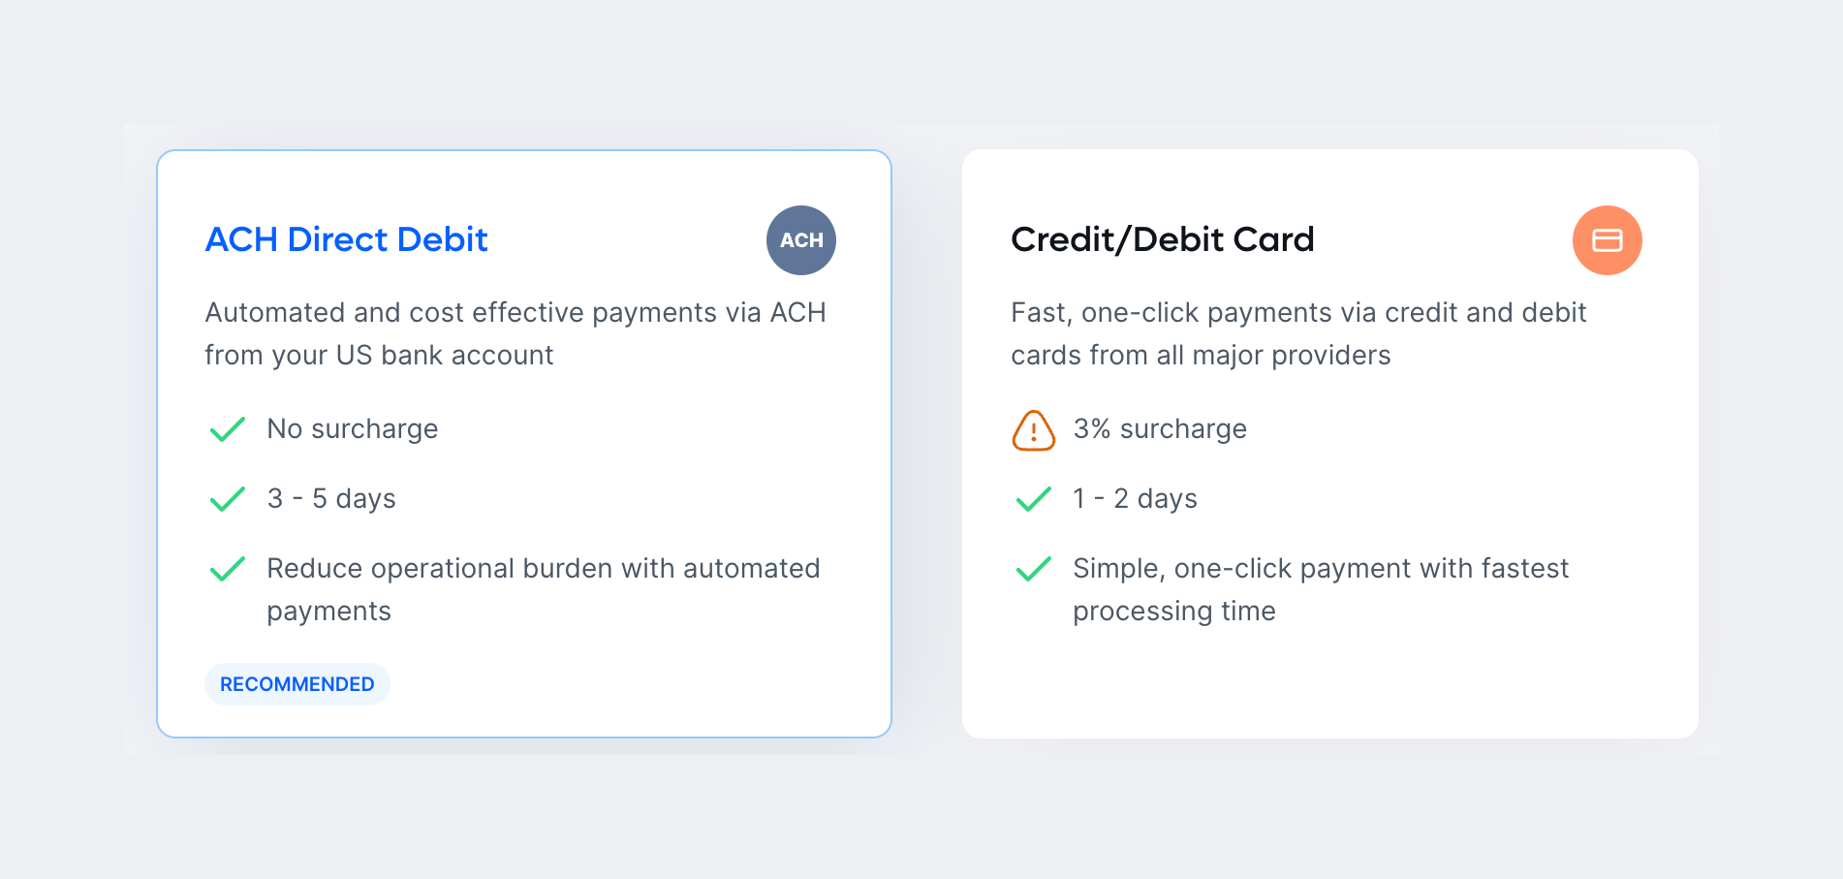Click the checkmark beside No surcharge

point(228,429)
